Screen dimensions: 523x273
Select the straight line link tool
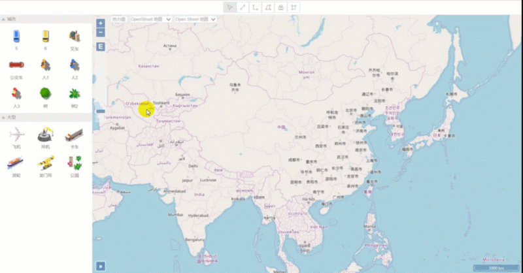243,7
